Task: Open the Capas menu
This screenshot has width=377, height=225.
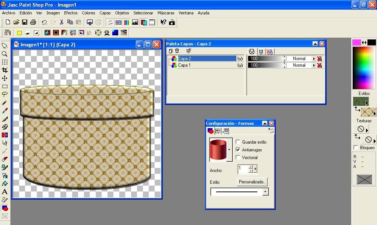Action: coord(105,13)
